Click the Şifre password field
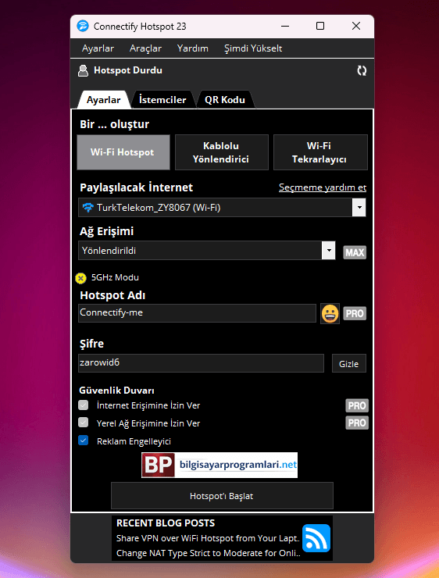439x578 pixels. coord(201,363)
